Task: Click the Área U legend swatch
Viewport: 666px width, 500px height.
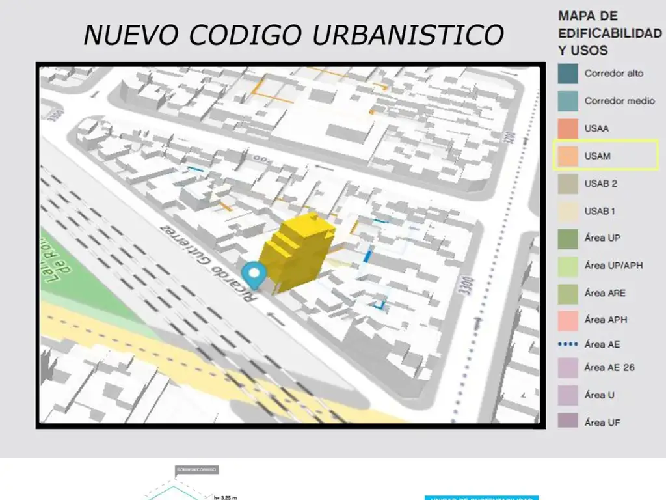Action: pos(568,395)
